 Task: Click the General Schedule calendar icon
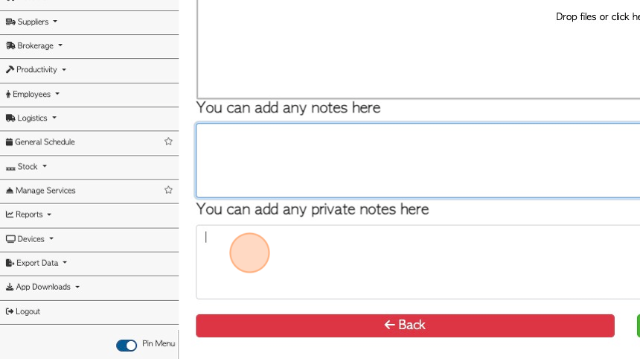click(9, 142)
